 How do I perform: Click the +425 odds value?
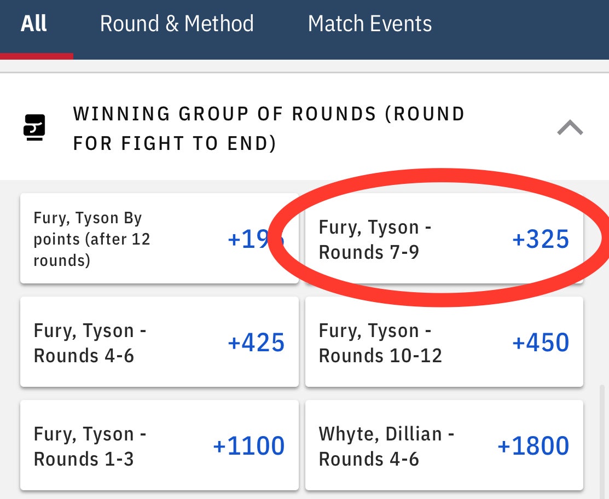point(256,343)
